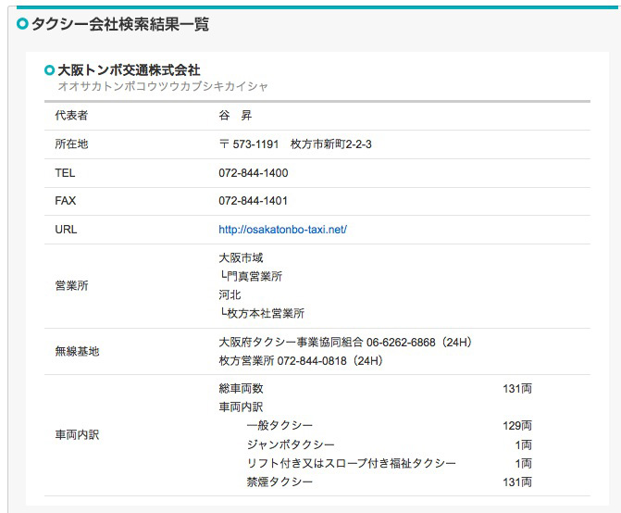The height and width of the screenshot is (513, 621).
Task: Click the teal circle icon beside タクシー会社検索結果一覧
Action: pos(22,24)
